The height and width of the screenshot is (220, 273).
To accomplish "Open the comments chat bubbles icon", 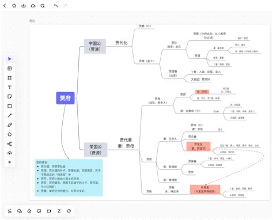I will pyautogui.click(x=20, y=211).
